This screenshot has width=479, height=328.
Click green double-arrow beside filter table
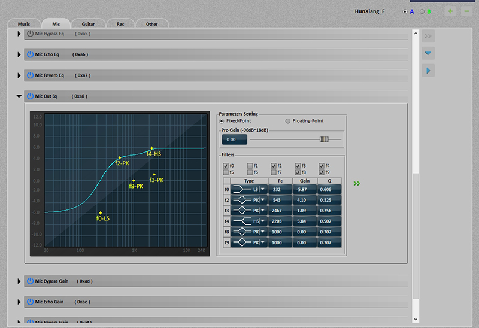pyautogui.click(x=357, y=184)
